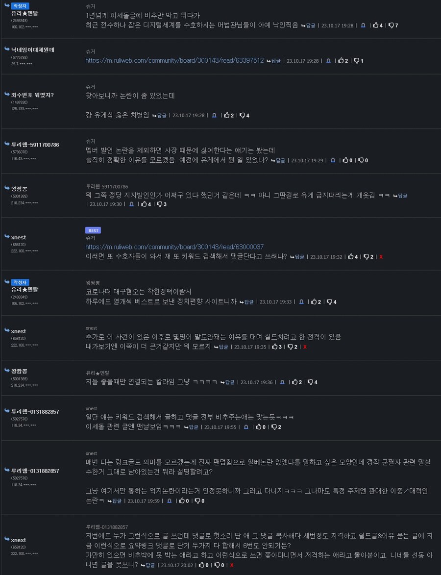Open the ruliweb link ending 63000037
441x575 pixels.
click(x=174, y=247)
